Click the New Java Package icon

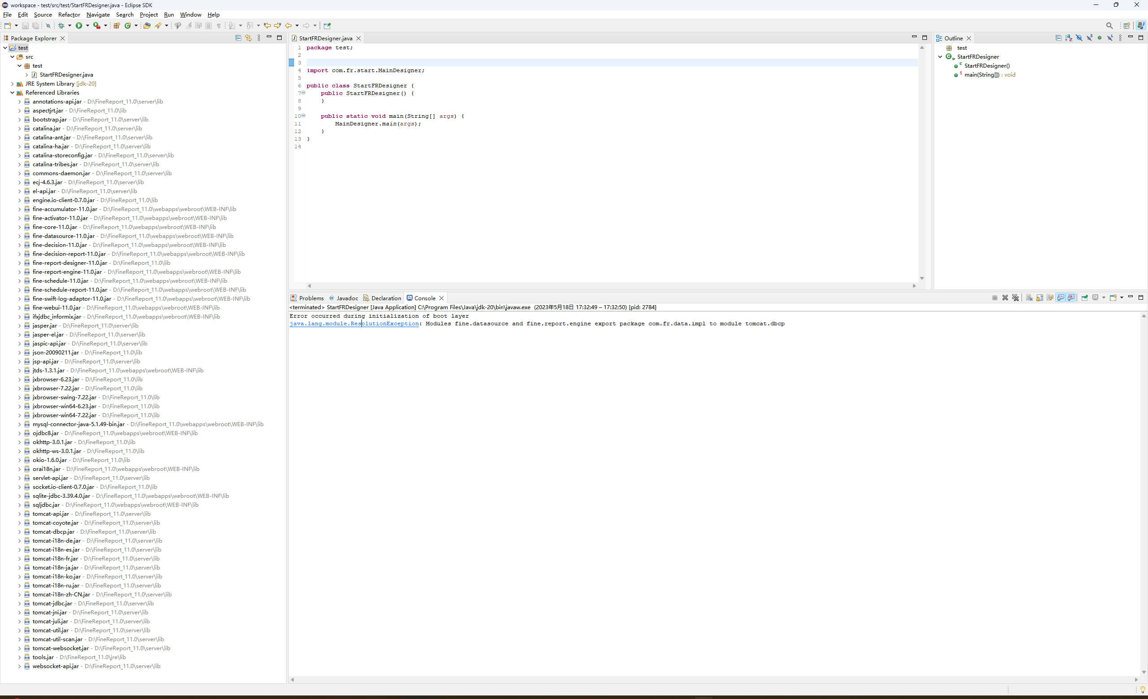(117, 26)
